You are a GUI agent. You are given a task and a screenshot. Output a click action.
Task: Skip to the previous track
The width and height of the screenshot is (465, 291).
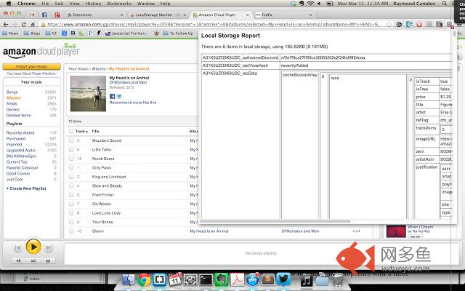click(x=17, y=247)
